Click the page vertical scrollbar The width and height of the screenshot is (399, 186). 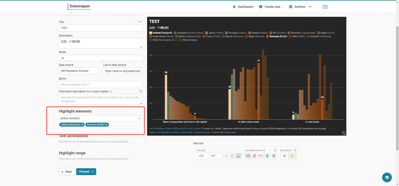(x=398, y=88)
